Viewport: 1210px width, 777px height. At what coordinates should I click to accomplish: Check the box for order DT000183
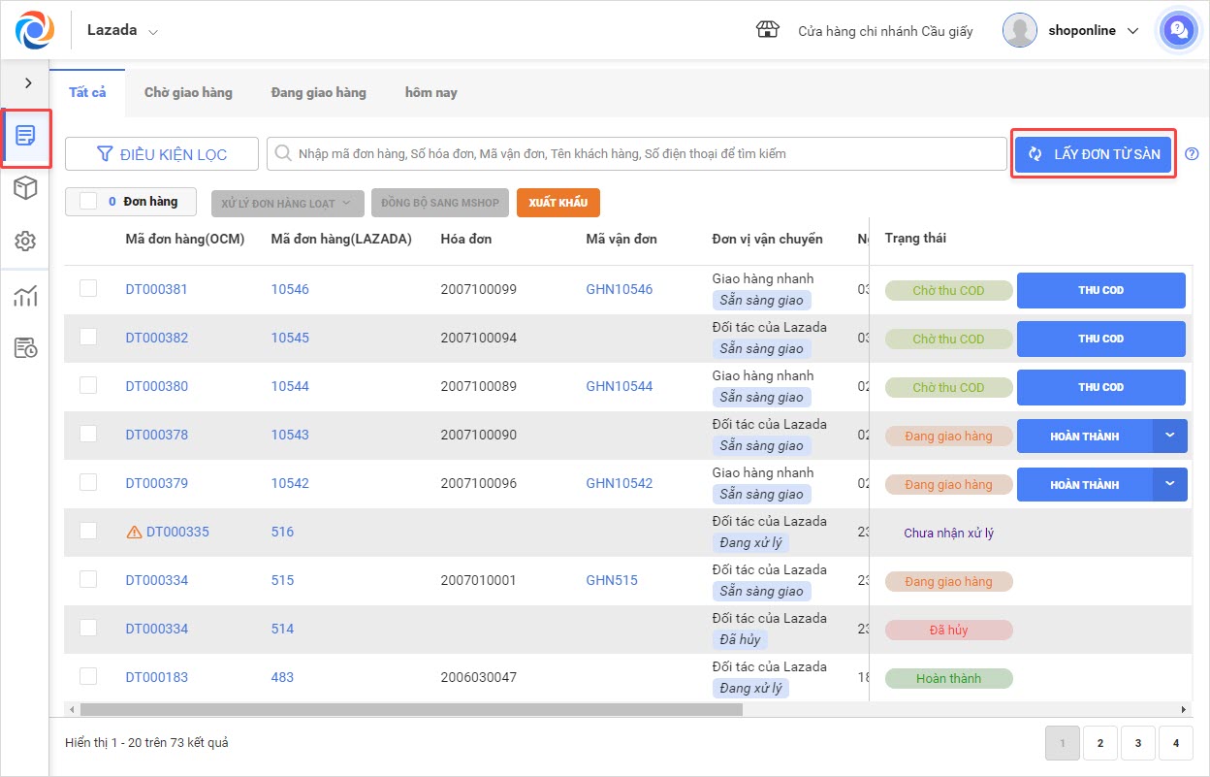88,676
